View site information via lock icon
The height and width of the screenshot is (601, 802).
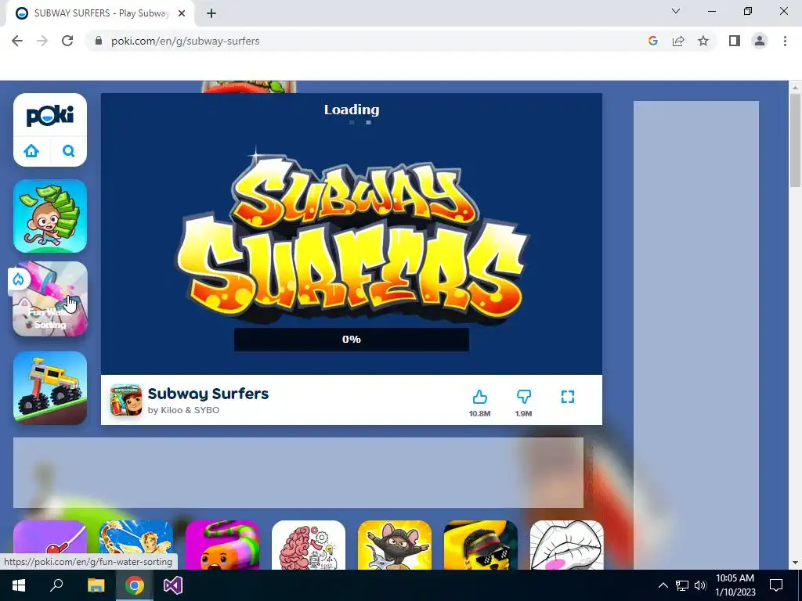[x=99, y=41]
